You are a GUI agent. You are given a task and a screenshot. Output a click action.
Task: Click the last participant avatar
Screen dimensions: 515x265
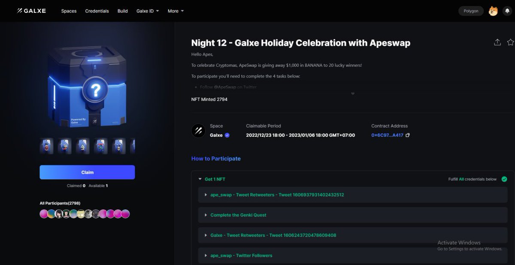click(125, 214)
